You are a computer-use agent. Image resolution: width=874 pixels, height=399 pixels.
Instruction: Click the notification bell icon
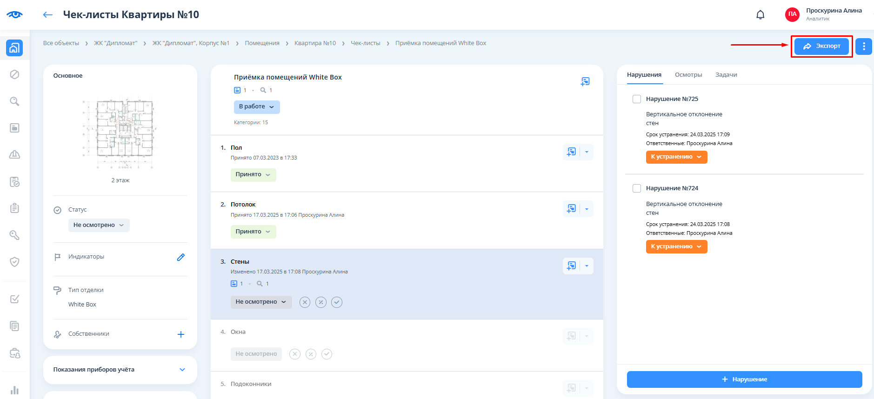[760, 15]
